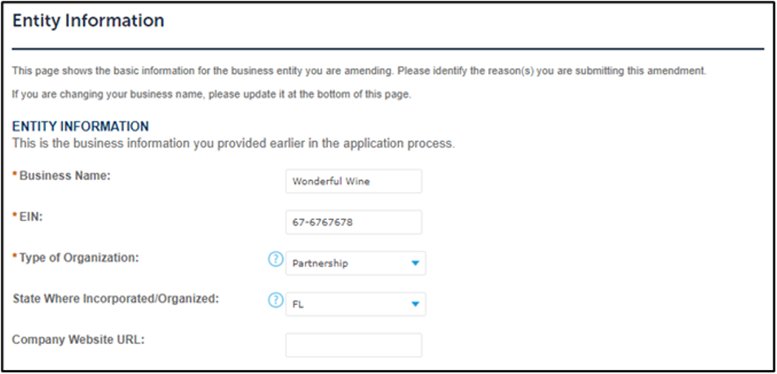The image size is (777, 374).
Task: Expand the Type of Organization dropdown
Action: click(x=355, y=263)
